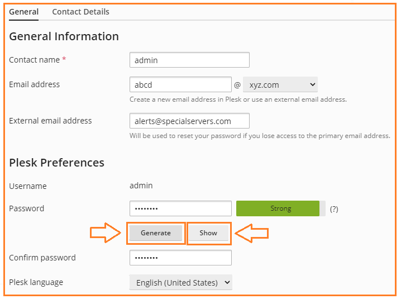The image size is (401, 299).
Task: Click the admin username text
Action: tap(141, 186)
